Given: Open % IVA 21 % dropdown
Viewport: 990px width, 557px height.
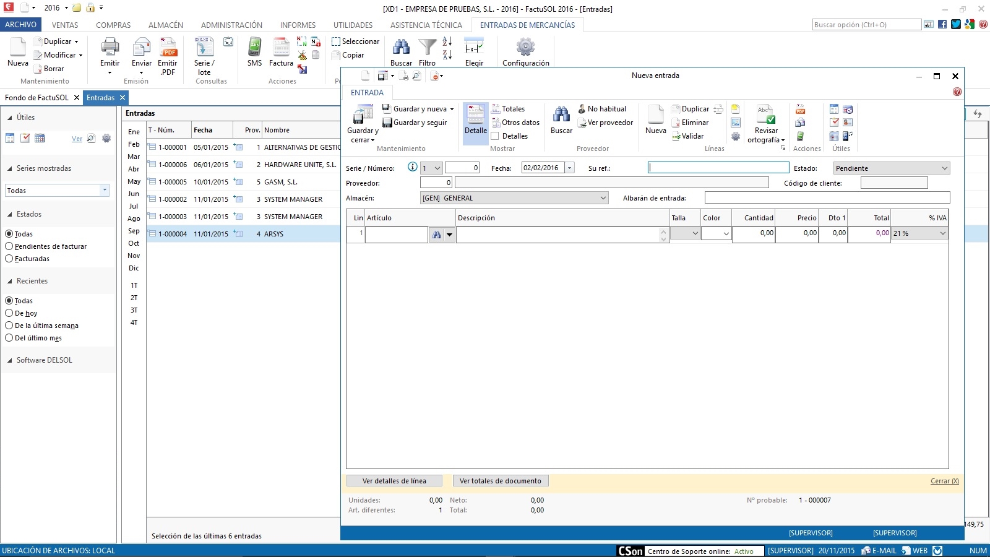Looking at the screenshot, I should coord(919,233).
